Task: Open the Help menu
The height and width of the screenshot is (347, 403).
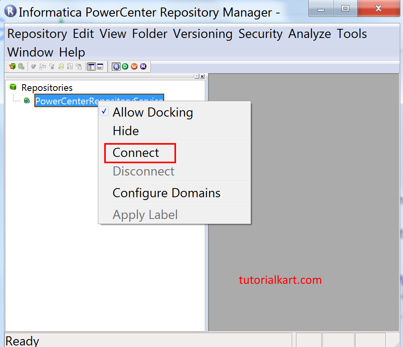Action: pos(72,52)
